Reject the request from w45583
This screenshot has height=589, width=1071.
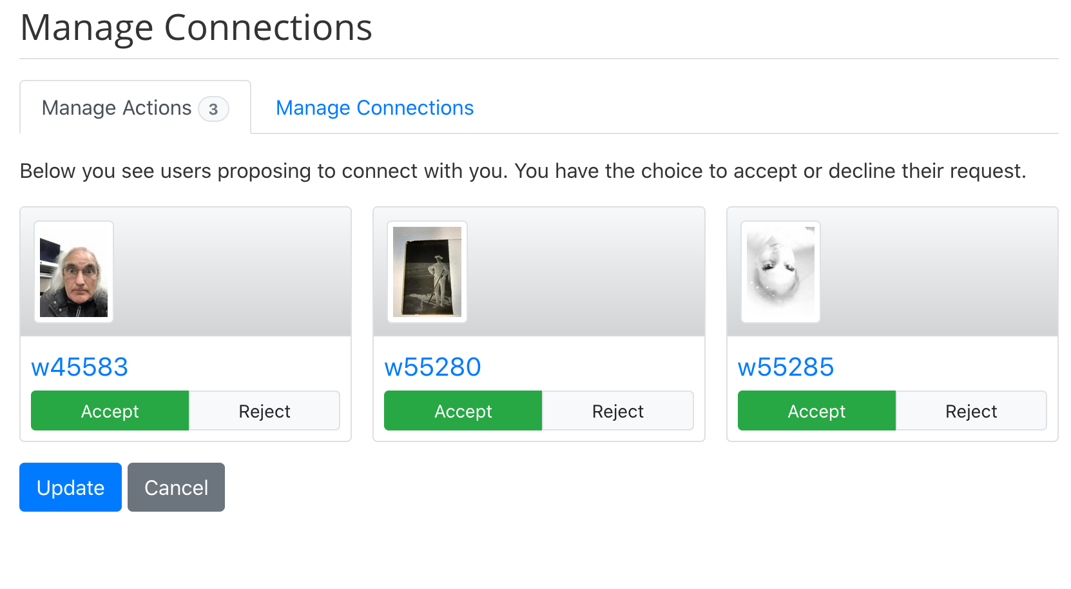pos(264,410)
